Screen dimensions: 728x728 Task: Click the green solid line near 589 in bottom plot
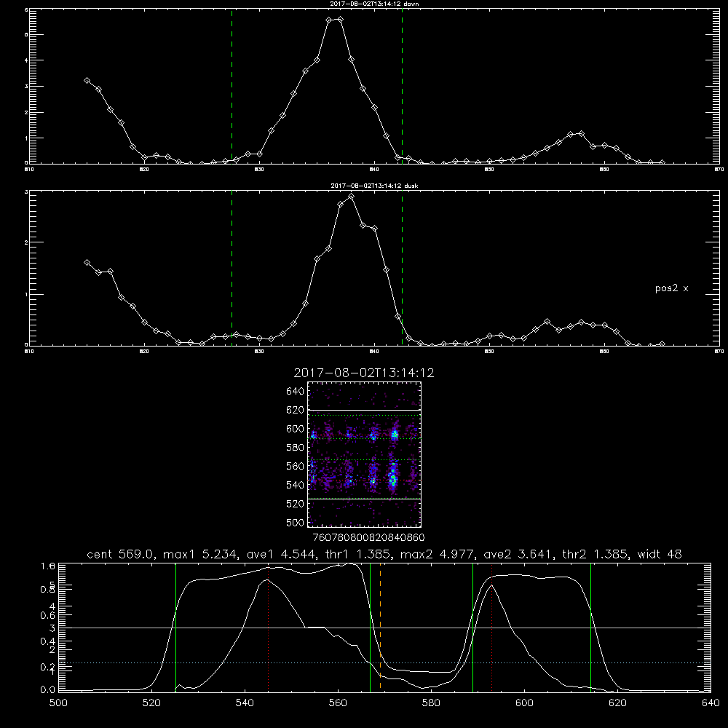[472, 627]
